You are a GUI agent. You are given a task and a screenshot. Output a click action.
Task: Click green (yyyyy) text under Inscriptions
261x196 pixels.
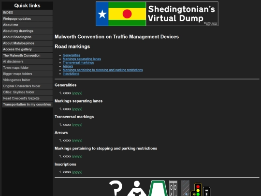pos(77,172)
